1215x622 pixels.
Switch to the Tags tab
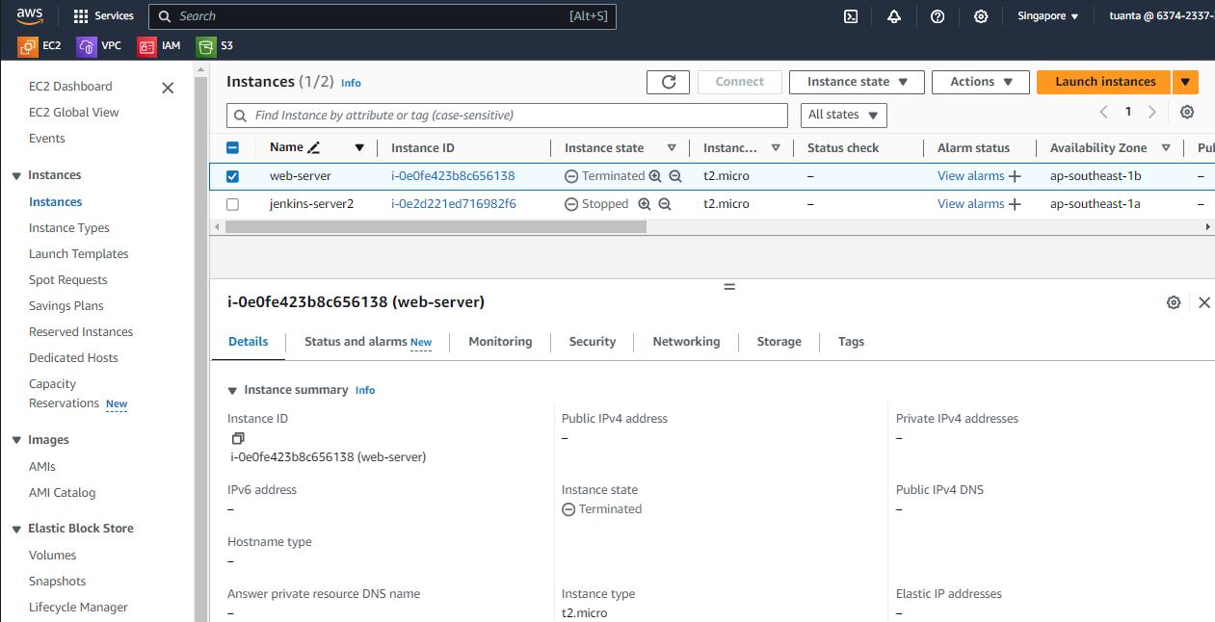pos(852,342)
